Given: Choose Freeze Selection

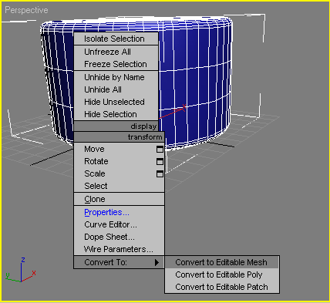Looking at the screenshot, I should pyautogui.click(x=116, y=64).
